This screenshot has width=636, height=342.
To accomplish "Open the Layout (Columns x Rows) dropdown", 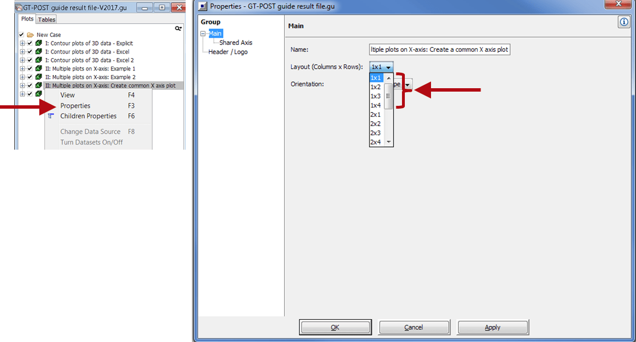I will pos(381,67).
